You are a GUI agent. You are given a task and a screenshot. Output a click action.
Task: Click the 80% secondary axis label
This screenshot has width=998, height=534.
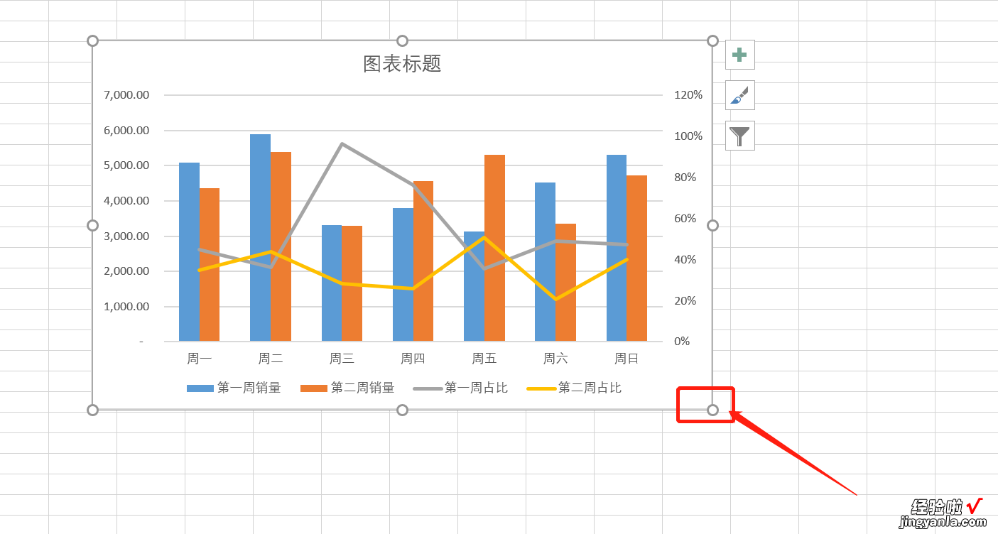click(685, 178)
